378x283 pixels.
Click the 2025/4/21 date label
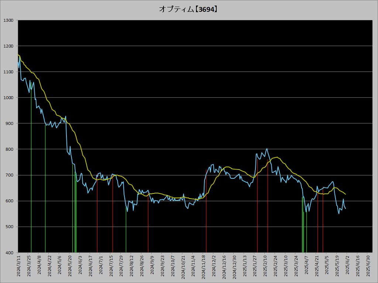[x=317, y=265]
